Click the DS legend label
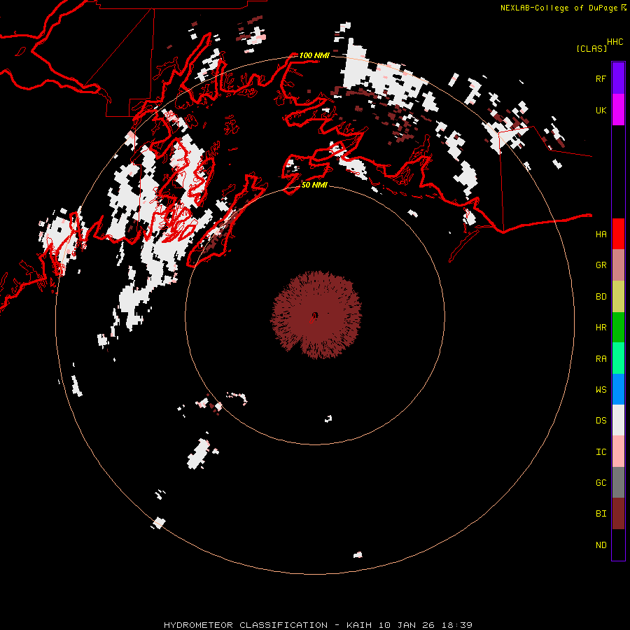This screenshot has width=630, height=630. tap(601, 421)
